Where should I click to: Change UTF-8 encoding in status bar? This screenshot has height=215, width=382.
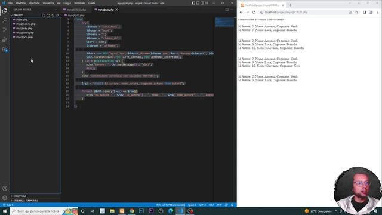[202, 205]
